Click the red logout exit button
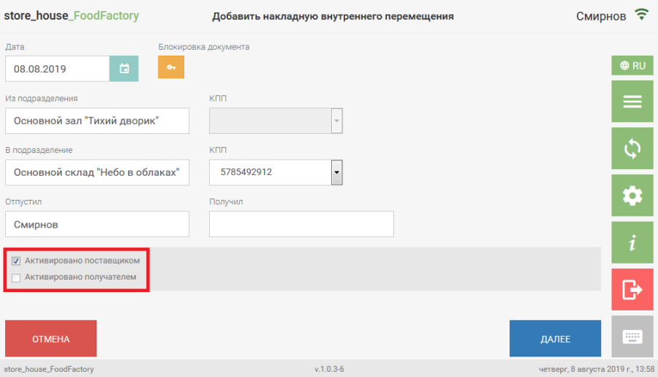This screenshot has height=377, width=658. (632, 289)
